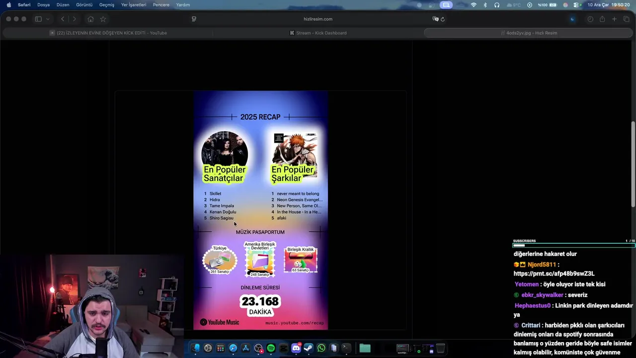The image size is (636, 358).
Task: Click username ebkr_skywalker in chat
Action: click(542, 295)
